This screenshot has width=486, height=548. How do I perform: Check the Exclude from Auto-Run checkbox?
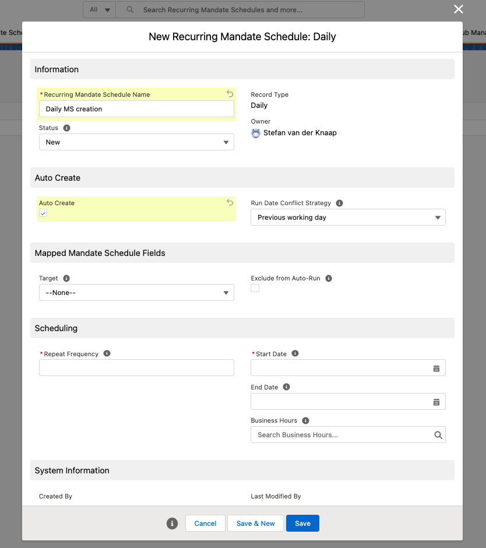point(255,288)
